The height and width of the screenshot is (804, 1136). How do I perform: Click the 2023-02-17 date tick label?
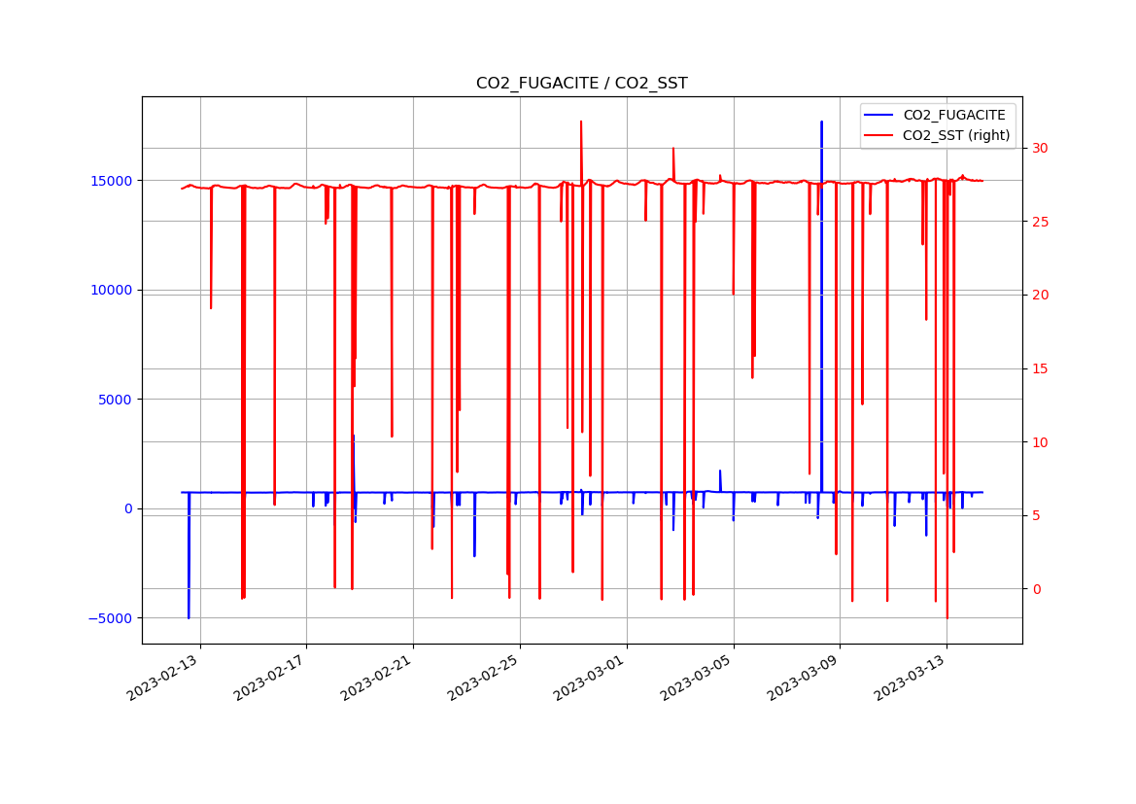click(x=271, y=677)
